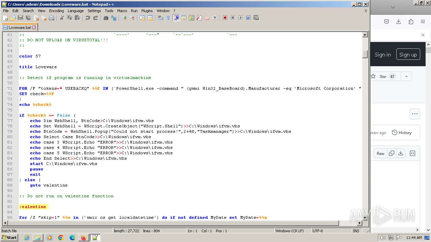Viewport: 431px width, 242px height.
Task: Copy raw file icon in browser
Action: (392, 153)
